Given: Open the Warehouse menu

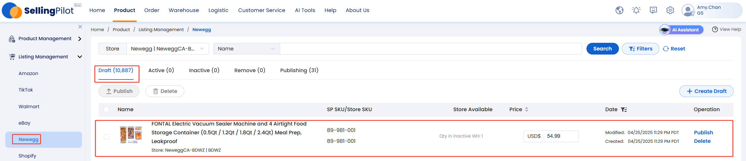Looking at the screenshot, I should [x=184, y=10].
